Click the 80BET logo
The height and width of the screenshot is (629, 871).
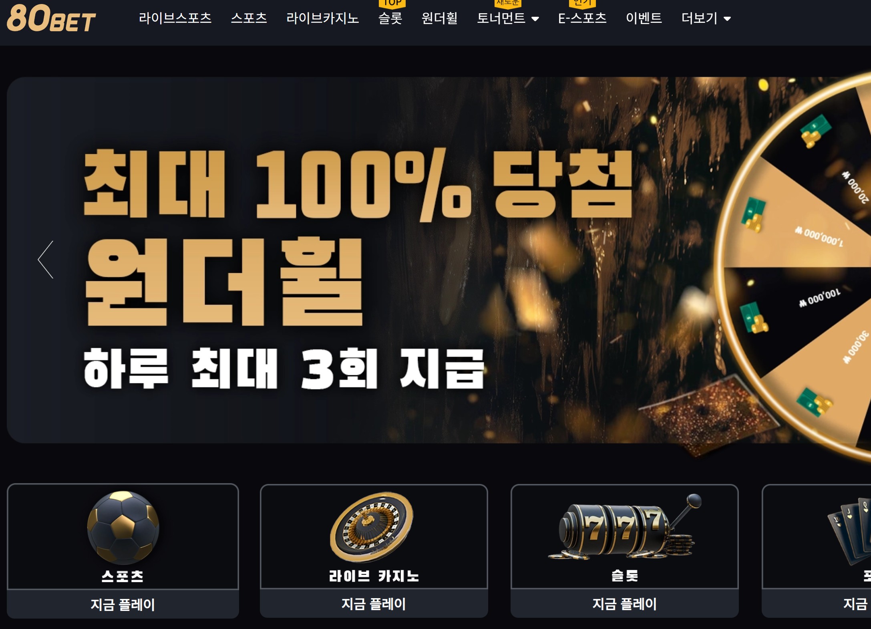tap(51, 18)
